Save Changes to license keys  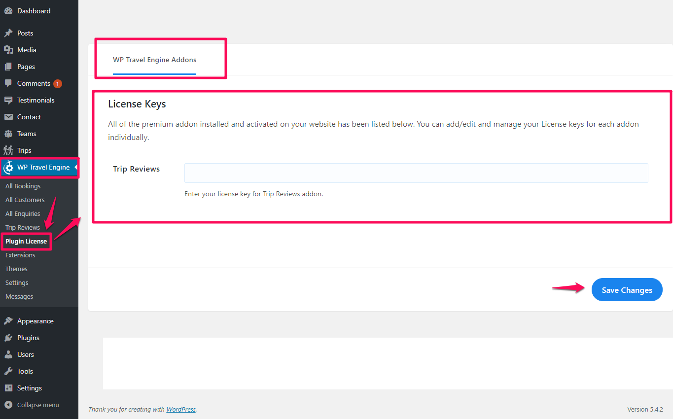(x=627, y=290)
